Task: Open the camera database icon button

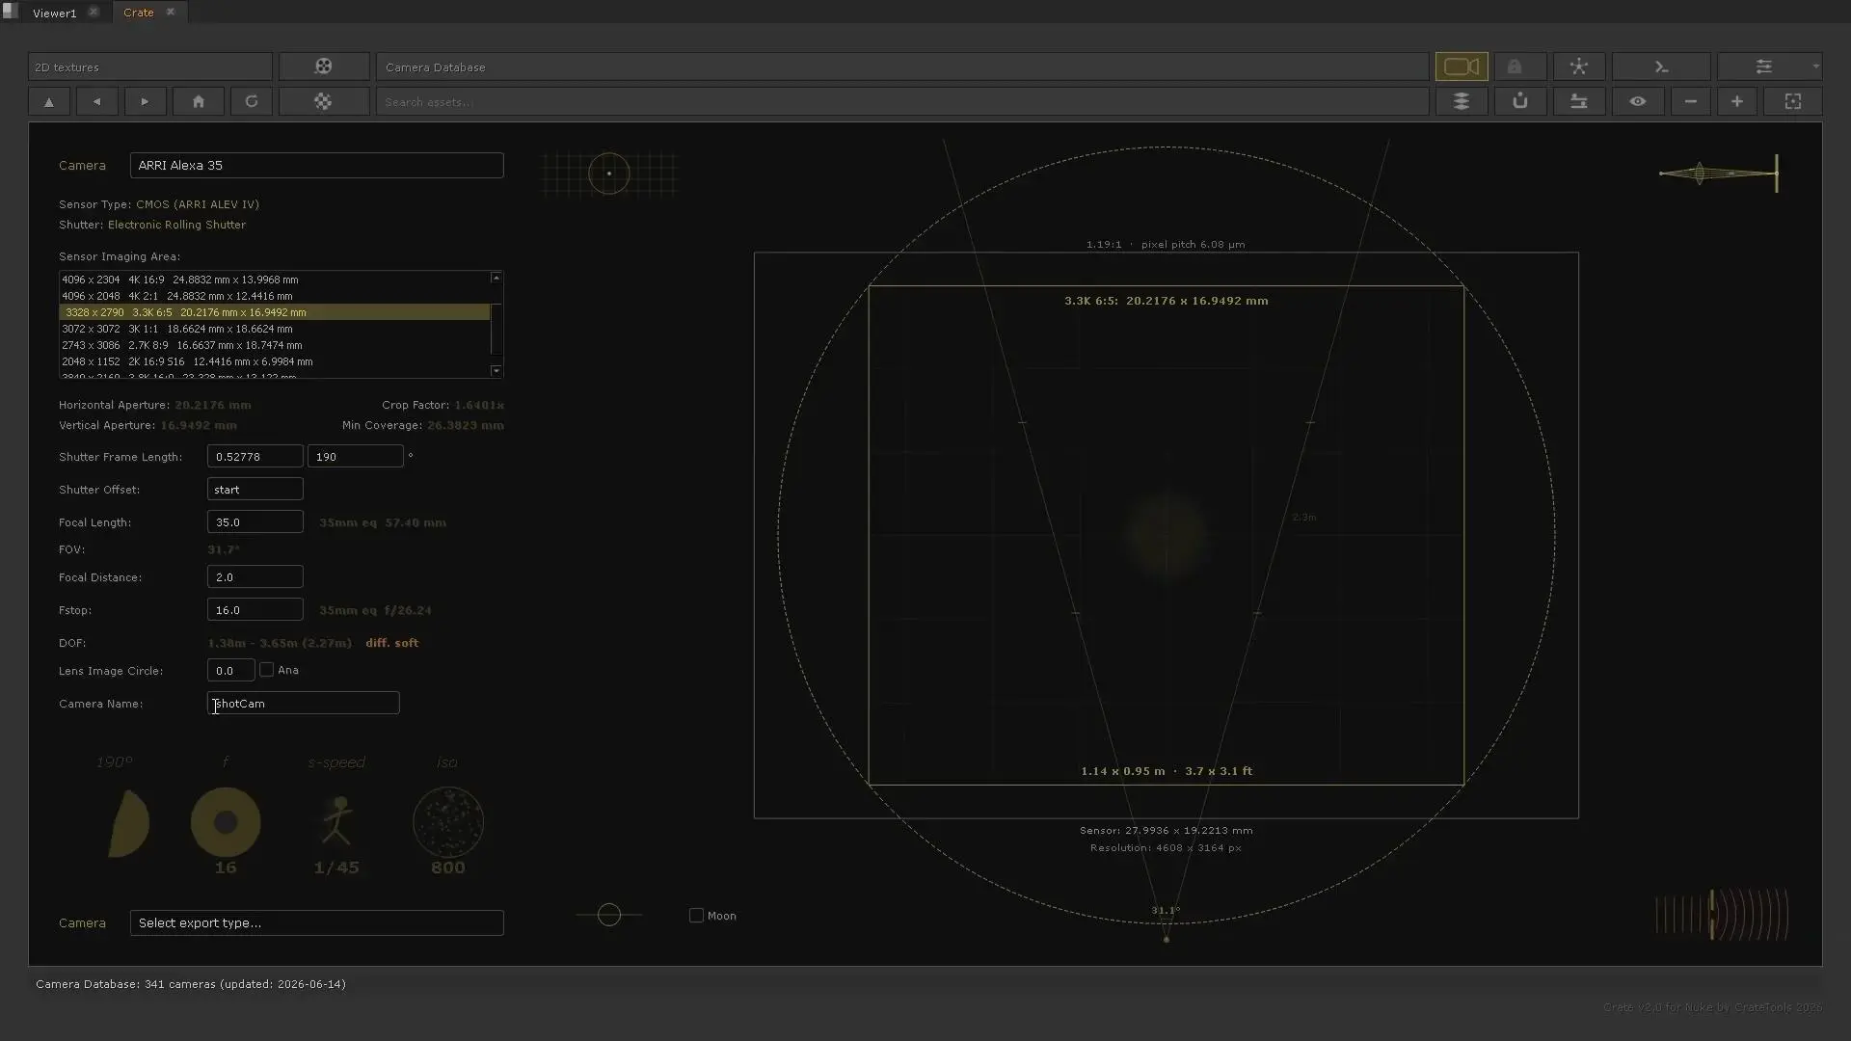Action: click(x=1461, y=67)
